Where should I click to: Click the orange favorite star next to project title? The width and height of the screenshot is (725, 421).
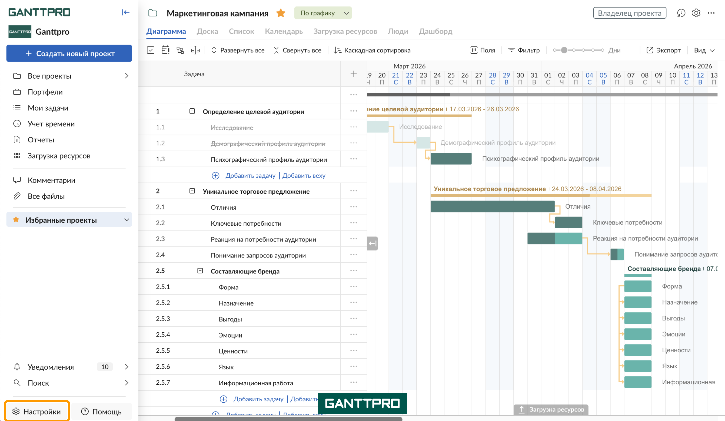click(281, 13)
